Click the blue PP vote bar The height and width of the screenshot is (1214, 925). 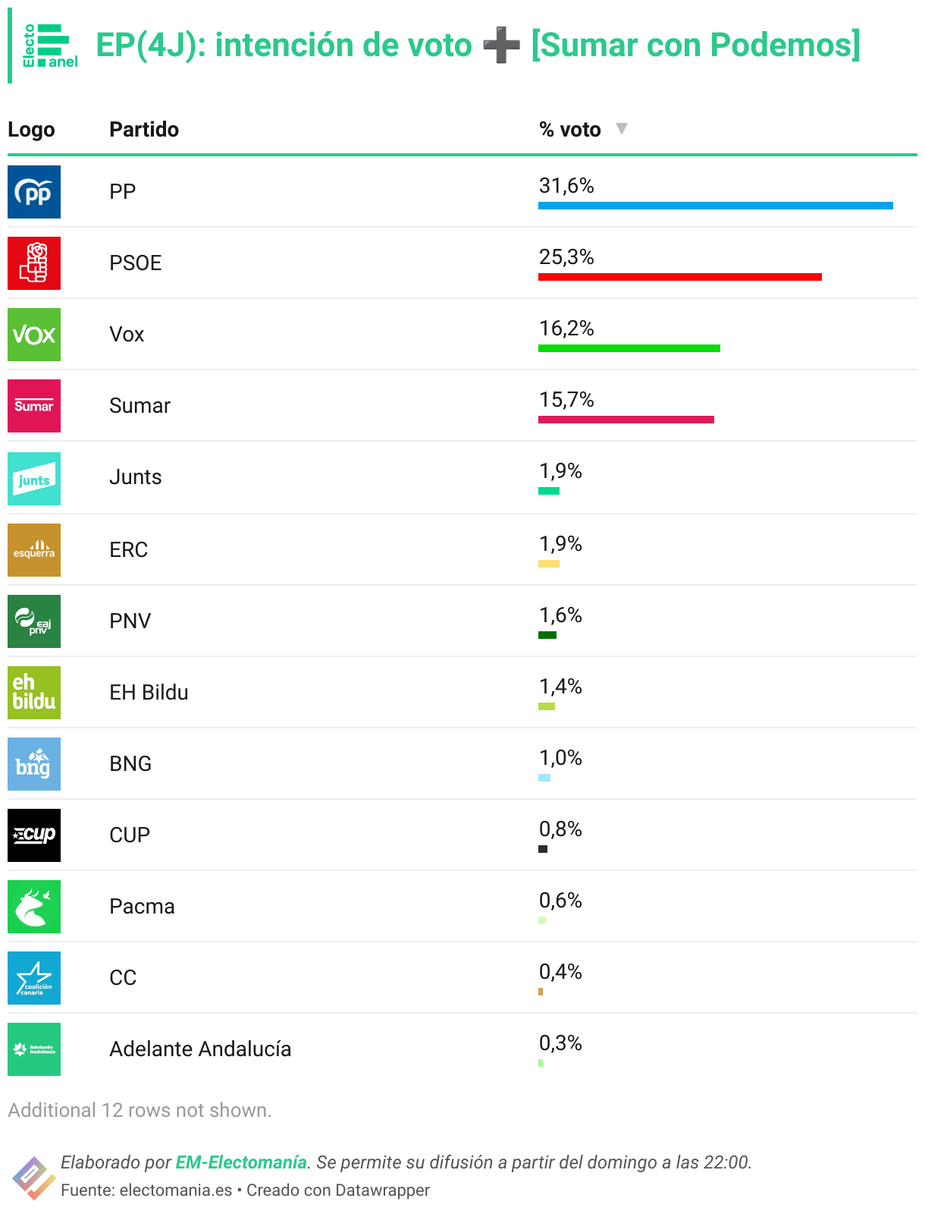point(715,206)
